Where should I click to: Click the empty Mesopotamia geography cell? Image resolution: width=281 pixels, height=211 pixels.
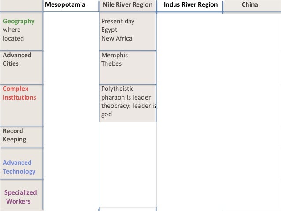[x=71, y=31]
